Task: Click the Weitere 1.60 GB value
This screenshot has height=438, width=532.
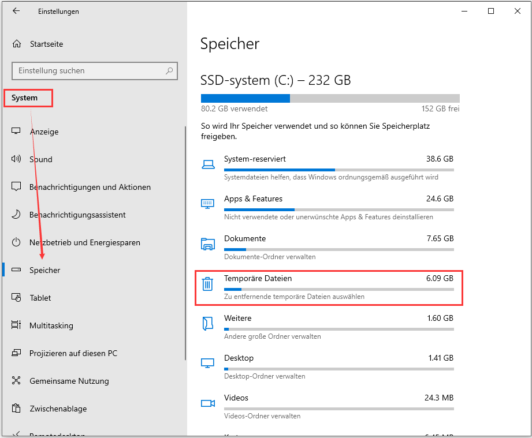Action: (440, 318)
